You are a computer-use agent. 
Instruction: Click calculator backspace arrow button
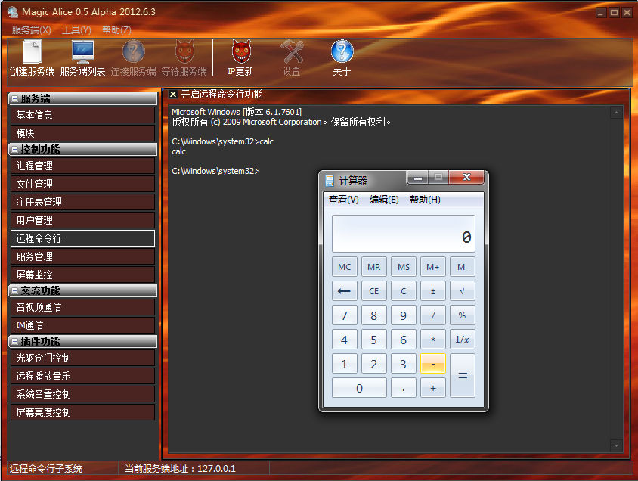point(344,291)
